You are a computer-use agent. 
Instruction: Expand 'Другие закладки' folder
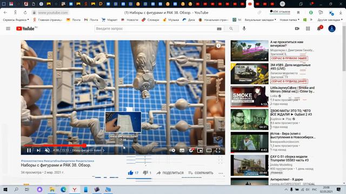pos(330,20)
